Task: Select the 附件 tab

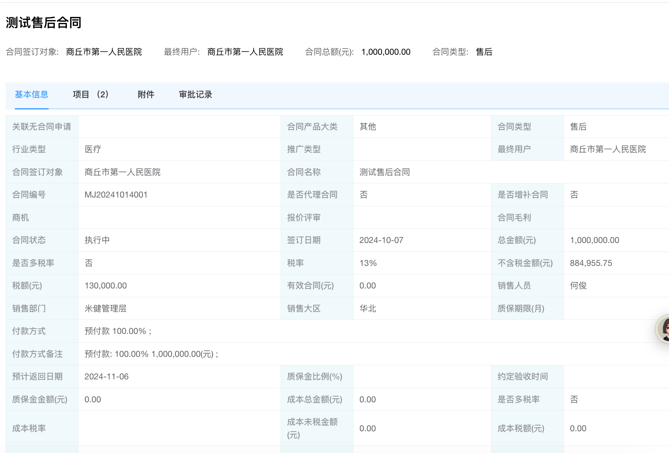Action: pyautogui.click(x=146, y=95)
